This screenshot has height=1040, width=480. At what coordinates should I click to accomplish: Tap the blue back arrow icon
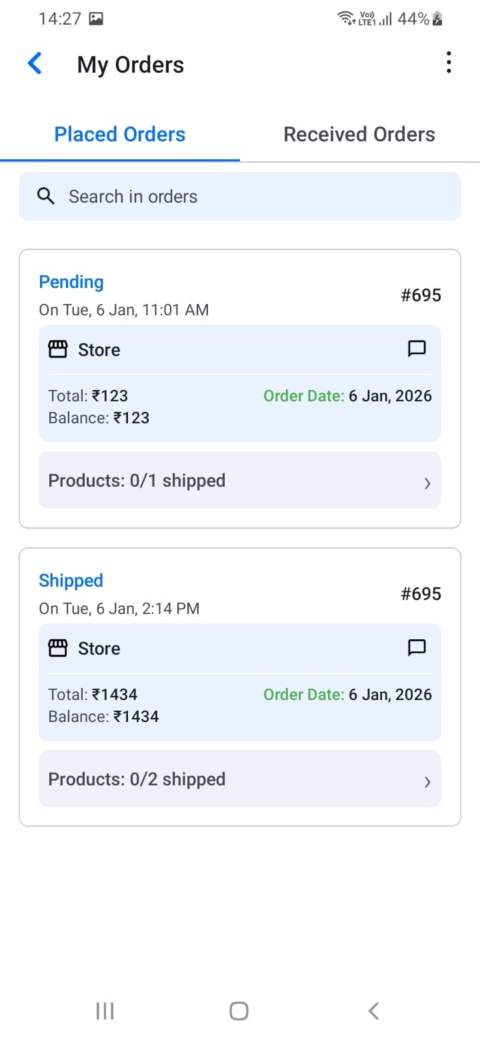(35, 64)
